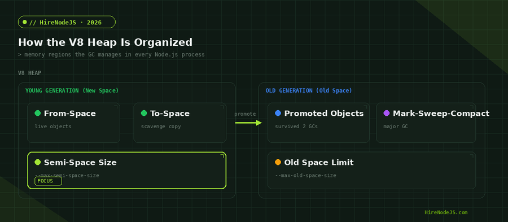Click the 'live objects' caption
Screen dimensions: 508x222
click(53, 127)
